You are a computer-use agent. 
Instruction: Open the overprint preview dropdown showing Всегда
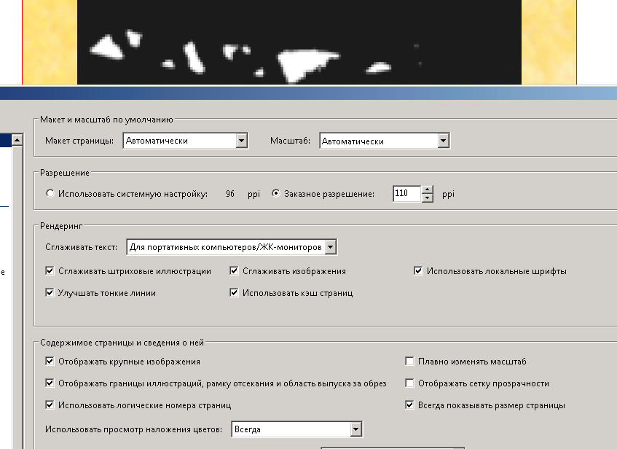click(x=296, y=429)
